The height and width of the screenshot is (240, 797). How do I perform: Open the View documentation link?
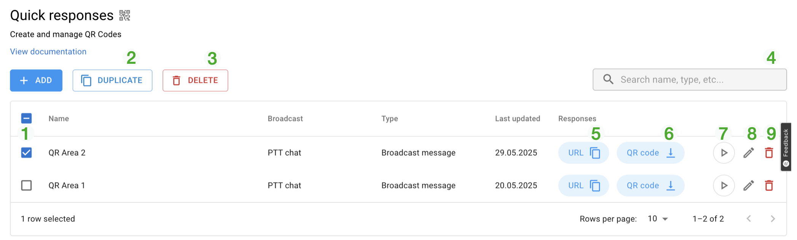[48, 52]
